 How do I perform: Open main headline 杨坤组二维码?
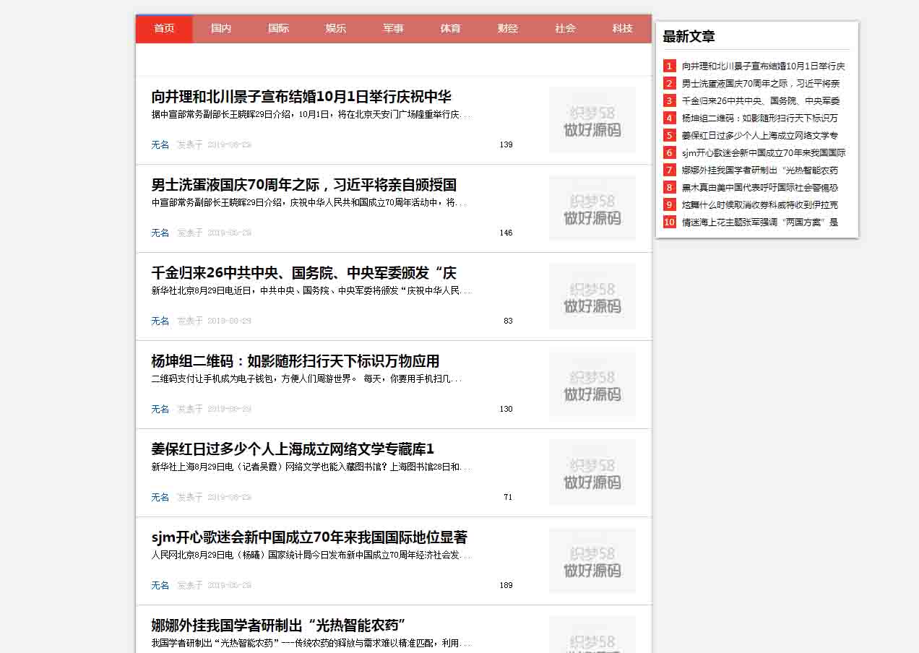tap(295, 361)
